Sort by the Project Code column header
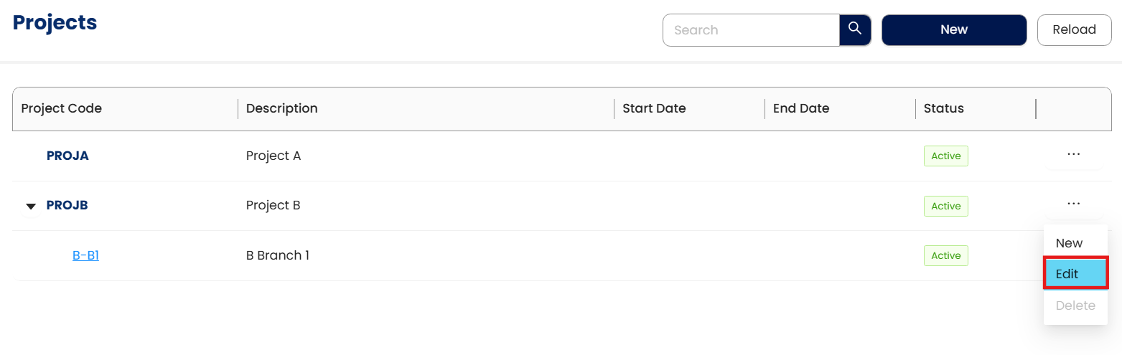Viewport: 1122px width, 355px height. pyautogui.click(x=62, y=109)
